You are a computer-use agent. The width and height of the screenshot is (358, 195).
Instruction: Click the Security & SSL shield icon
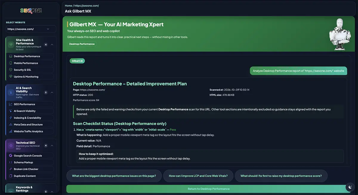pyautogui.click(x=11, y=70)
